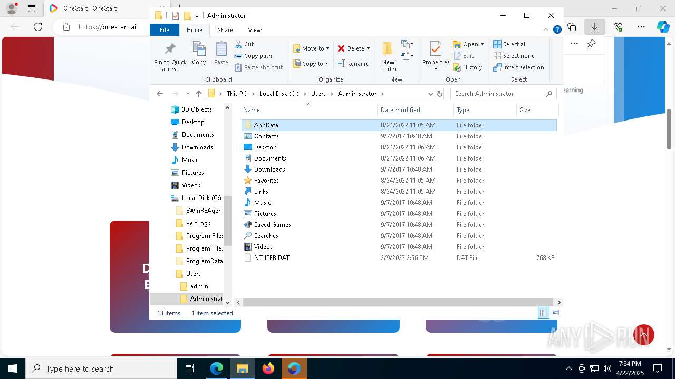The height and width of the screenshot is (379, 675).
Task: Select the Saved Games folder
Action: click(x=399, y=225)
